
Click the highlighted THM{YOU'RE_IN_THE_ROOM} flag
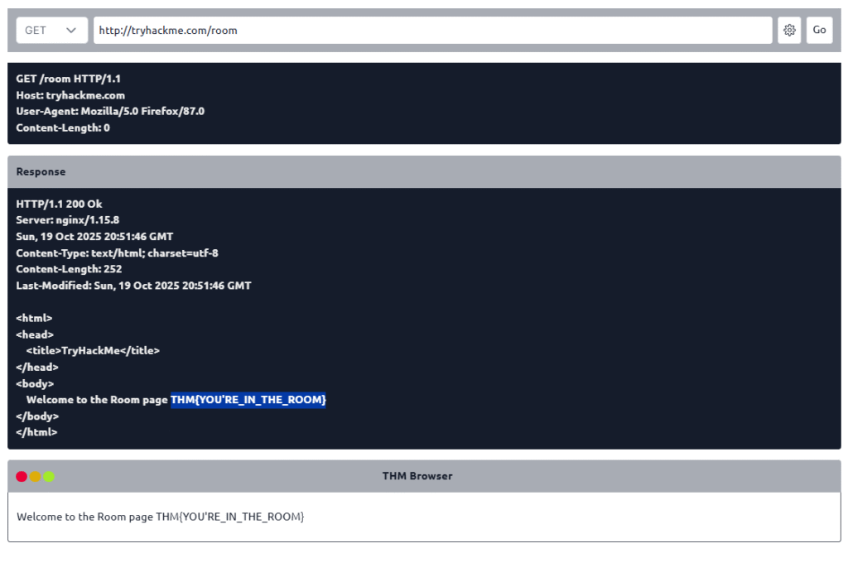(x=248, y=400)
